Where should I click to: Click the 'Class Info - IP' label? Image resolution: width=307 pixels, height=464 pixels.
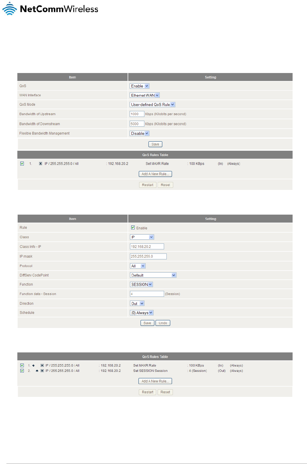click(30, 247)
